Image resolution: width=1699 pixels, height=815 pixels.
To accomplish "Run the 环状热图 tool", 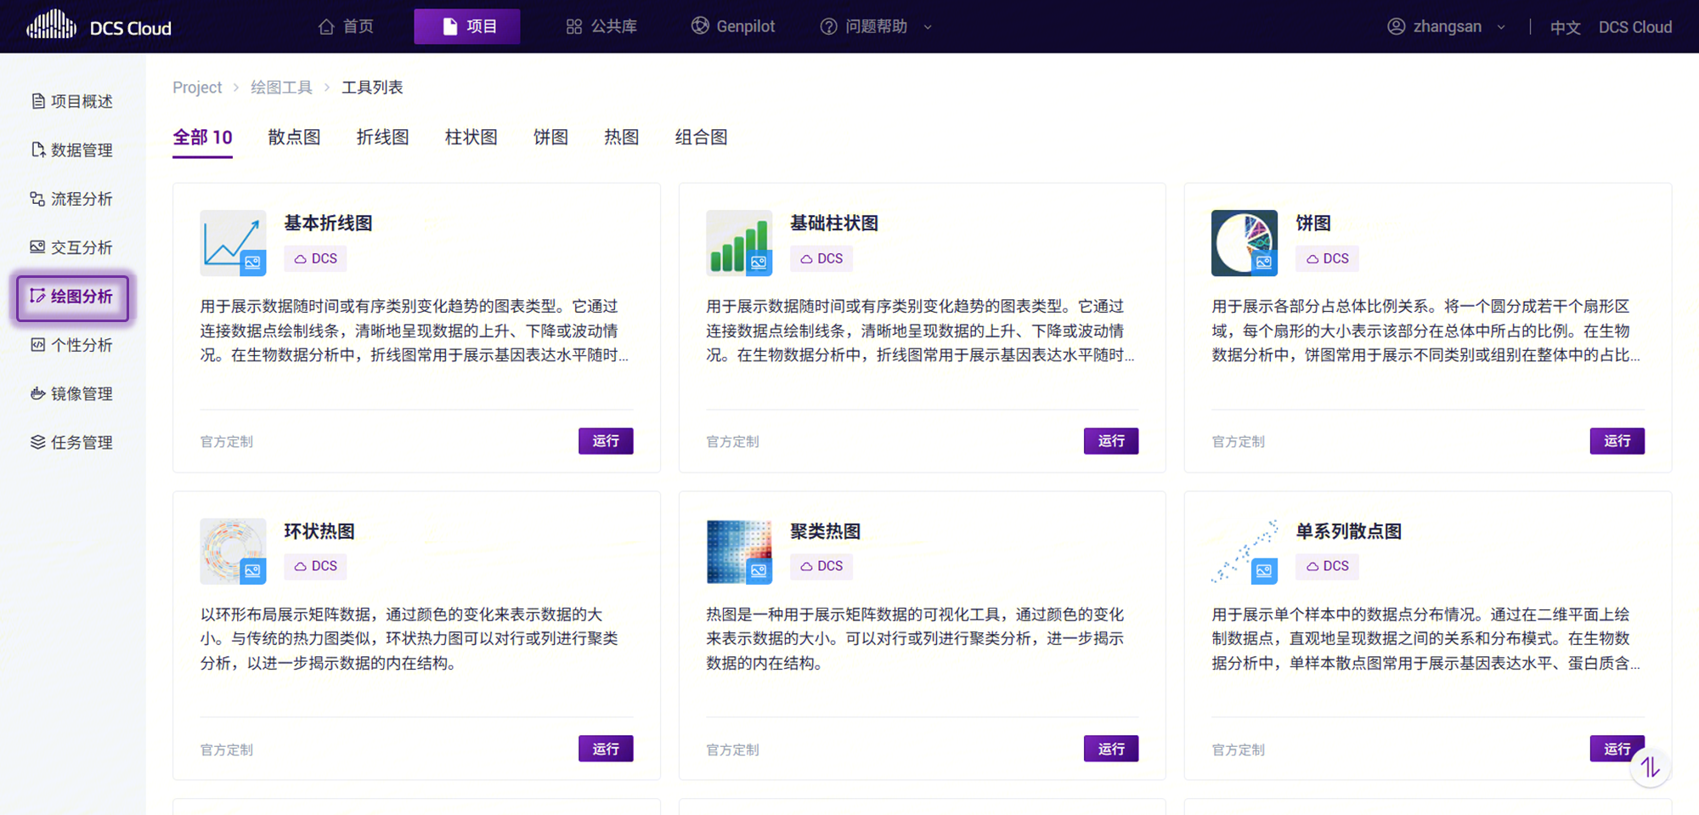I will 606,749.
